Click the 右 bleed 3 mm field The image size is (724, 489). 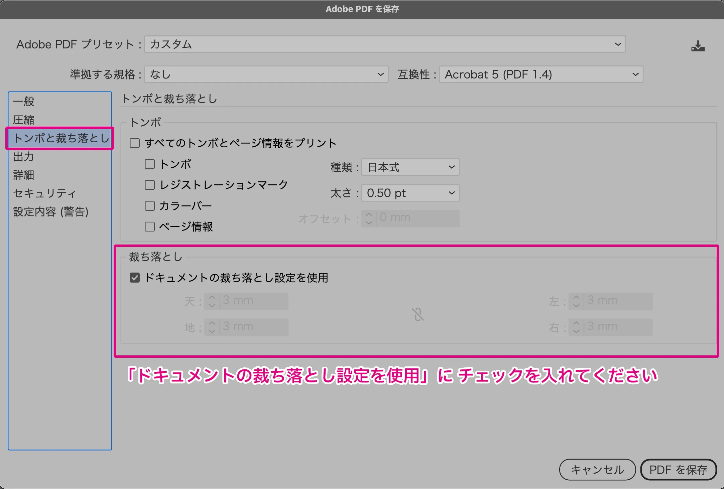[618, 327]
